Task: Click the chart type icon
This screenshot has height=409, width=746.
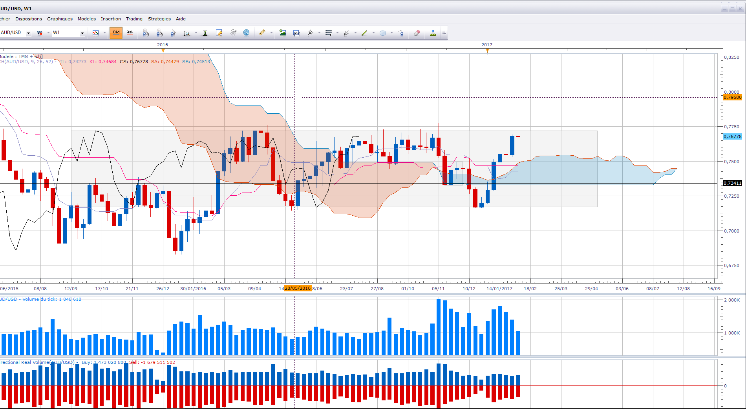Action: point(95,33)
